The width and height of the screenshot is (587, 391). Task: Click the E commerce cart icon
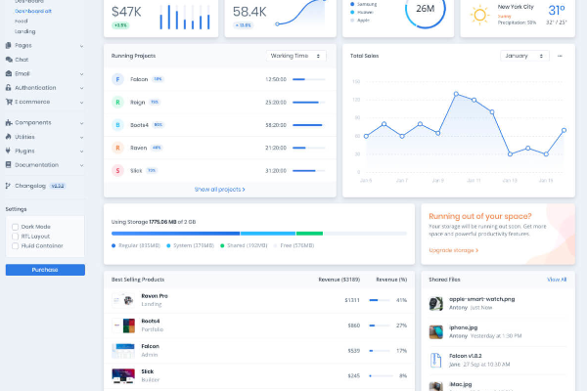coord(9,102)
